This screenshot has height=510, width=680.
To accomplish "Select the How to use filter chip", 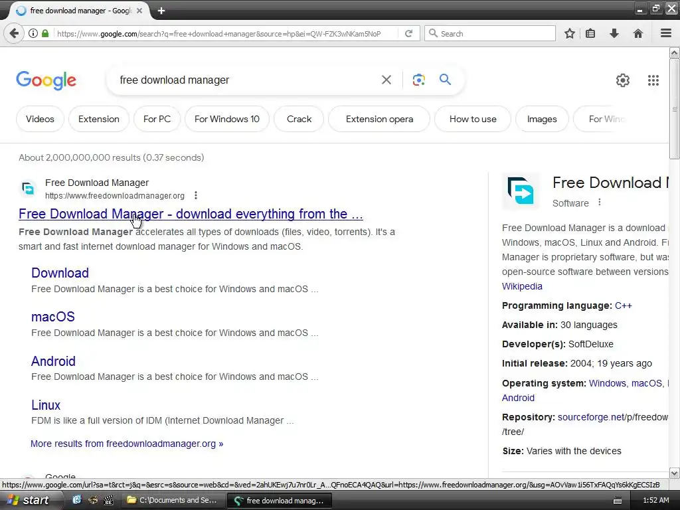I will click(473, 119).
